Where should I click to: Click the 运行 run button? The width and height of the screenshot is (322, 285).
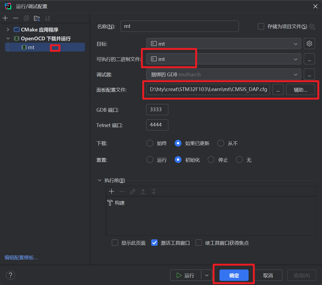[185, 275]
